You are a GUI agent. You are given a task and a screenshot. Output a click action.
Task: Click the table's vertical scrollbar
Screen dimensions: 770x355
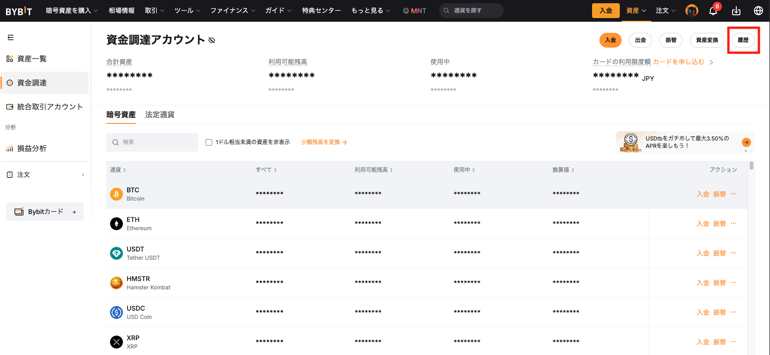point(752,165)
